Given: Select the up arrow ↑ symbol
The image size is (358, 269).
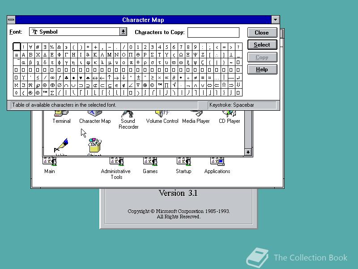Looking at the screenshot, I should (109, 77).
